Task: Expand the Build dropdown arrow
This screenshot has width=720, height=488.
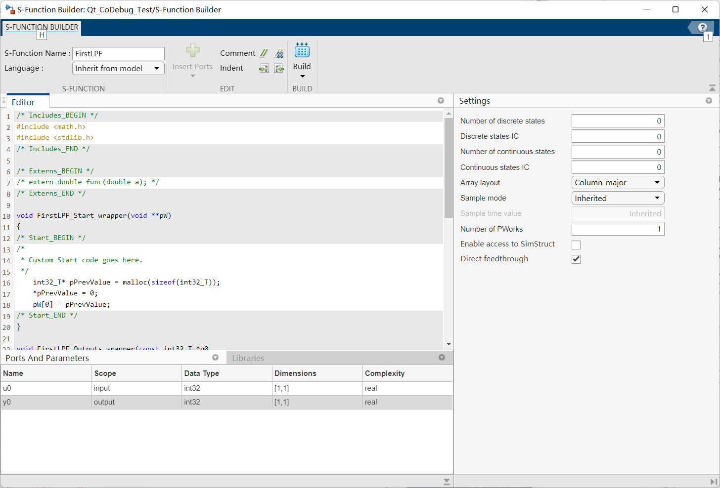Action: tap(302, 77)
